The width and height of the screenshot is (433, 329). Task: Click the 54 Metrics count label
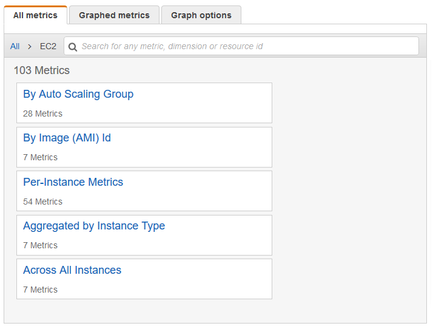click(x=42, y=202)
